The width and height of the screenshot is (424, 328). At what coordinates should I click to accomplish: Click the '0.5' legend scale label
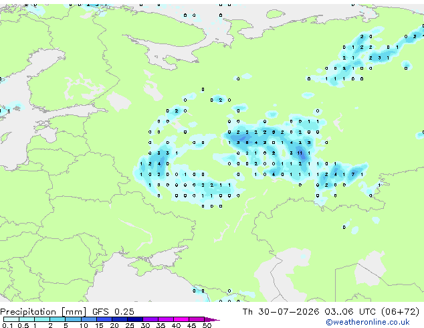point(23,325)
